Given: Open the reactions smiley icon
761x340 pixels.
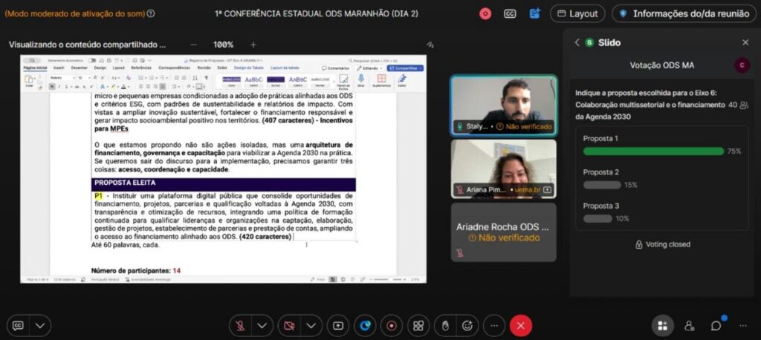Looking at the screenshot, I should [x=467, y=325].
